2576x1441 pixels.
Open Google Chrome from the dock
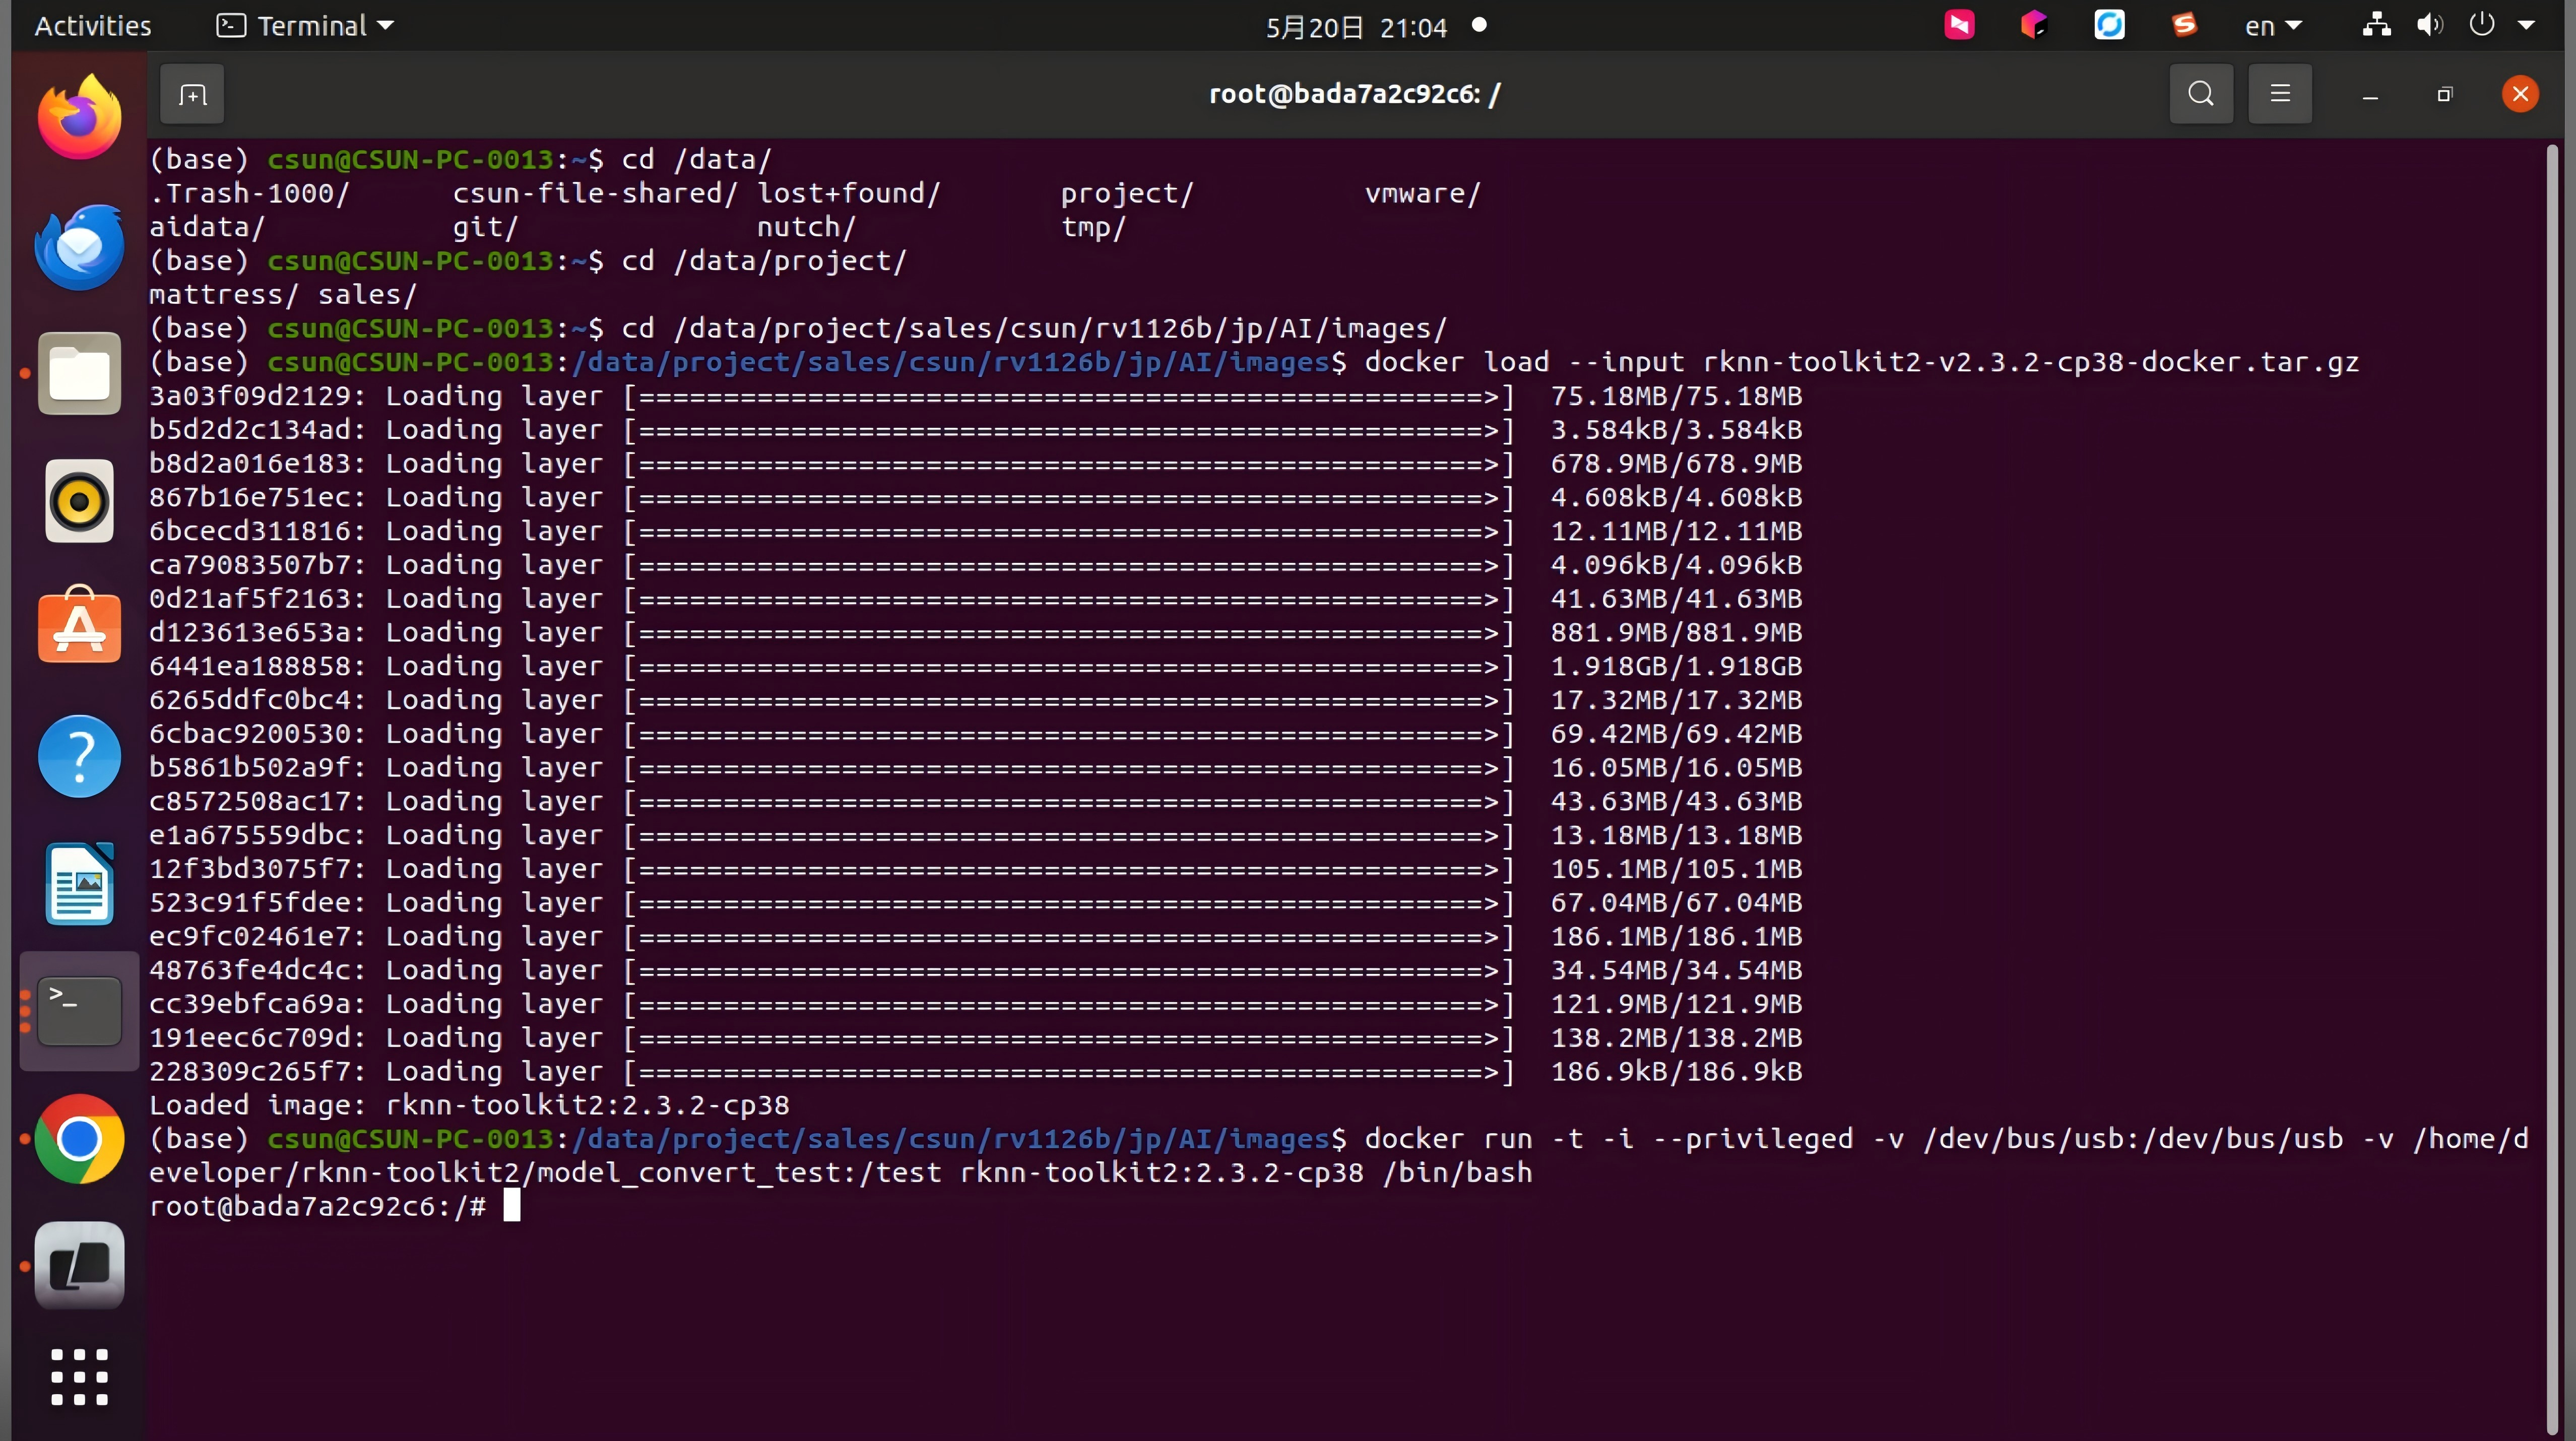pos(80,1139)
